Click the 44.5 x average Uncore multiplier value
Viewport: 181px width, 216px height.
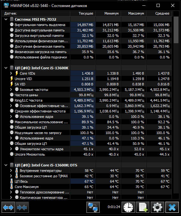164,154
